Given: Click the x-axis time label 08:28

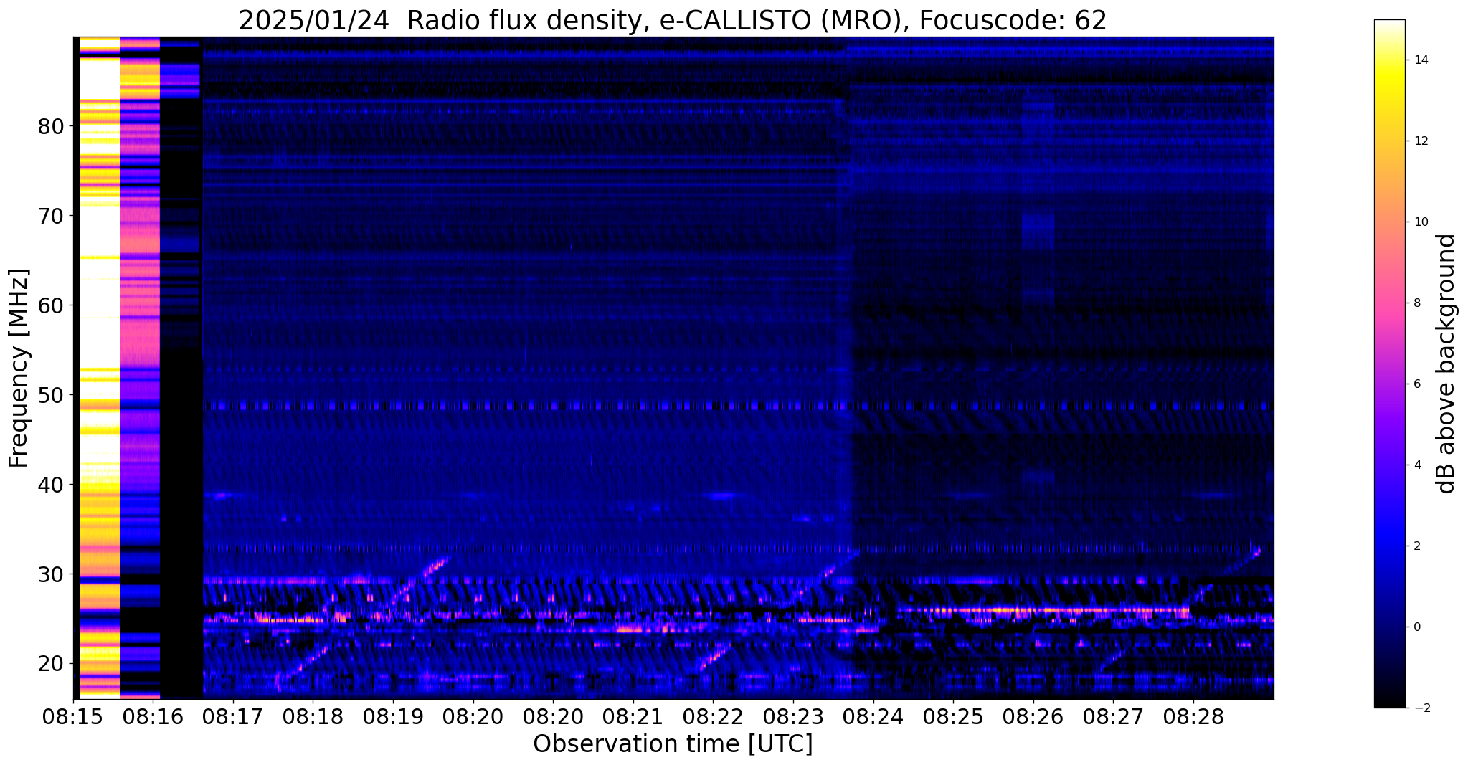Looking at the screenshot, I should (x=1193, y=718).
